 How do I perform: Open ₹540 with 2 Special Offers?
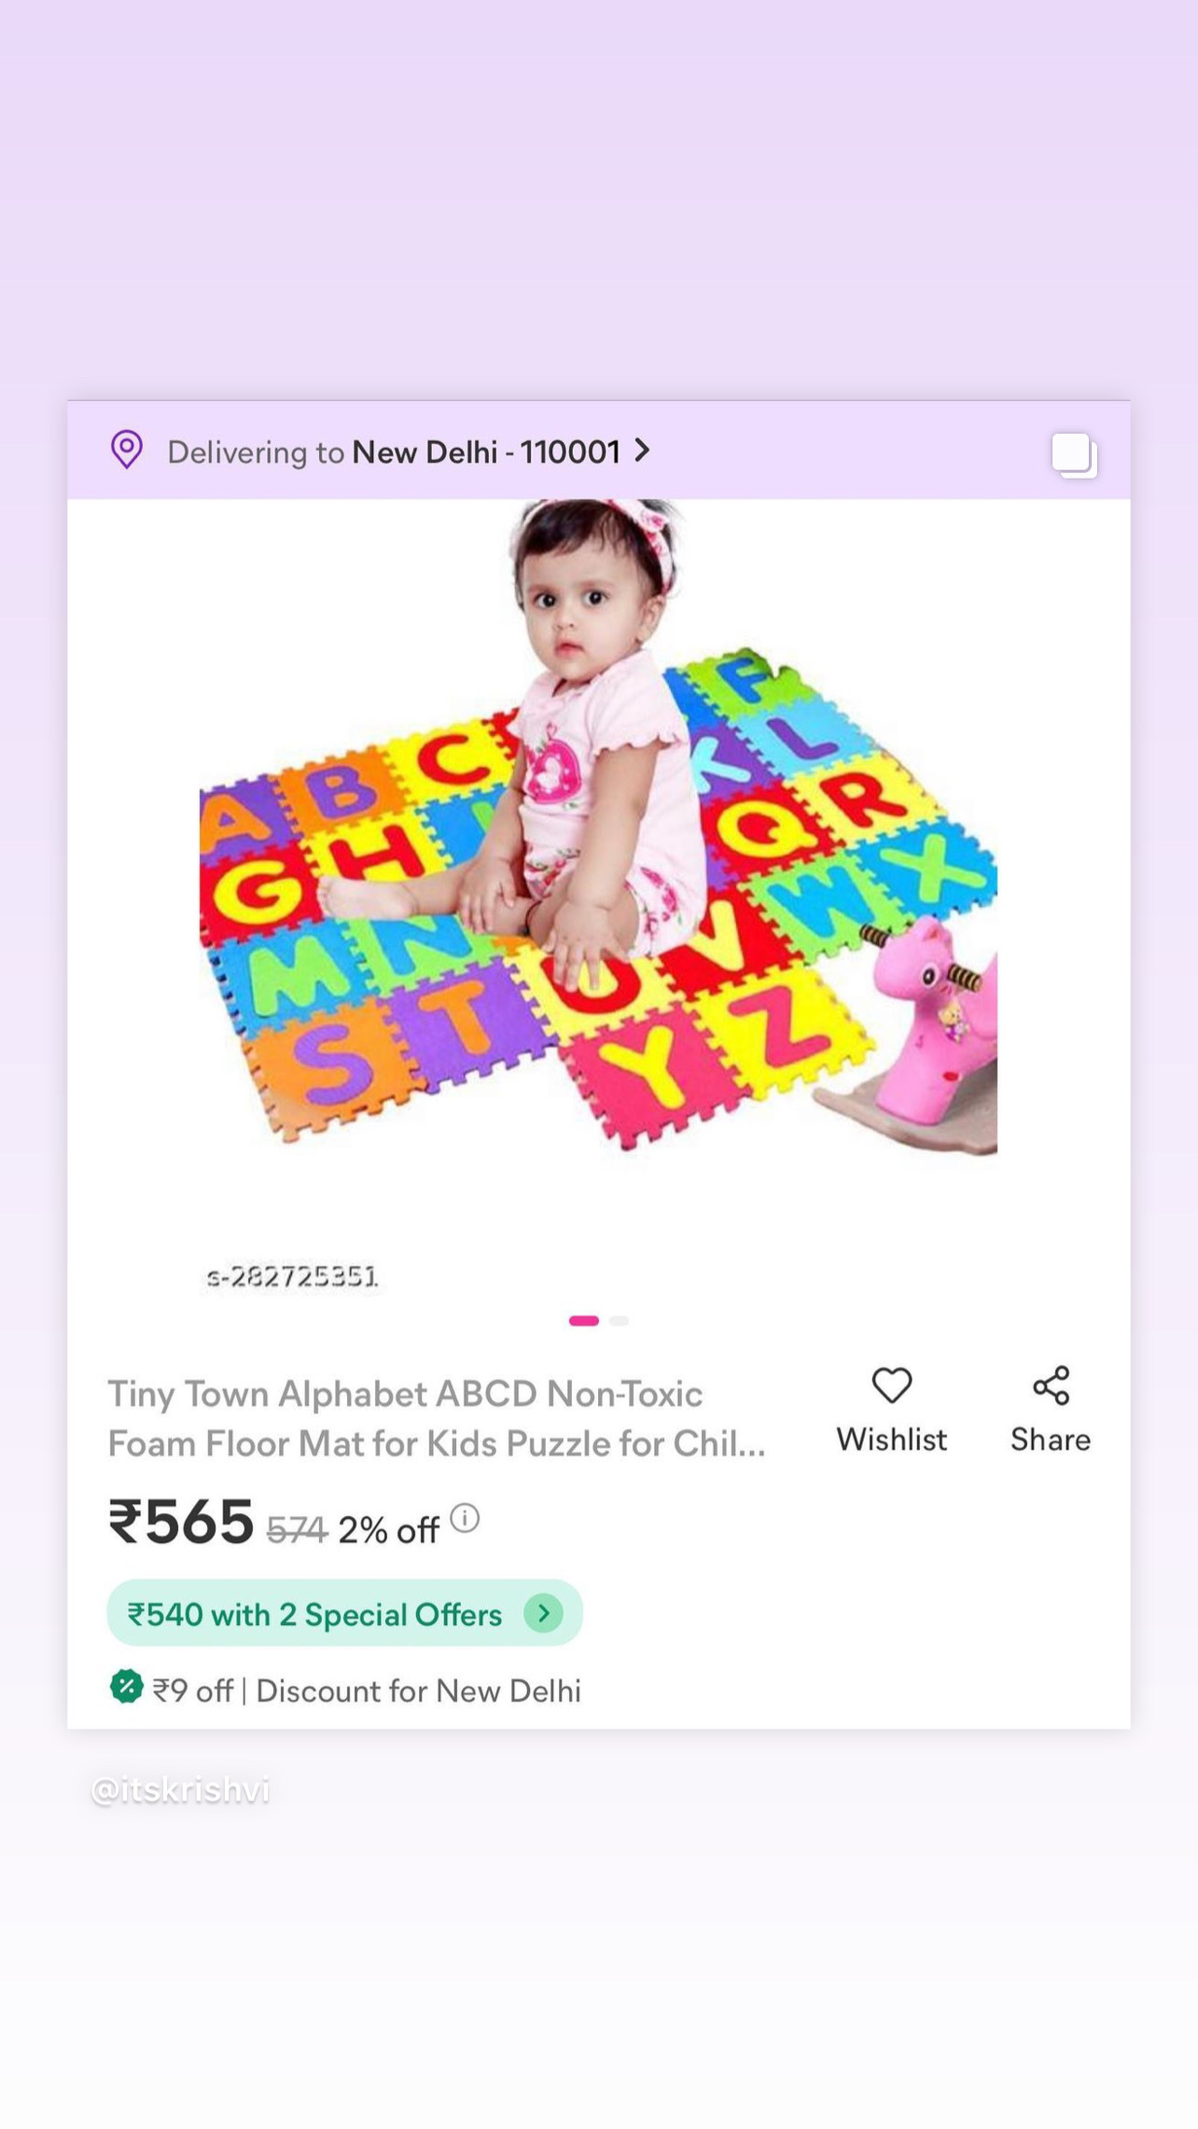(x=345, y=1613)
